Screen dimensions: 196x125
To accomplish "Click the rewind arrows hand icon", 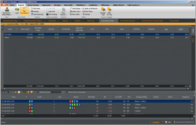I will click(15, 92).
